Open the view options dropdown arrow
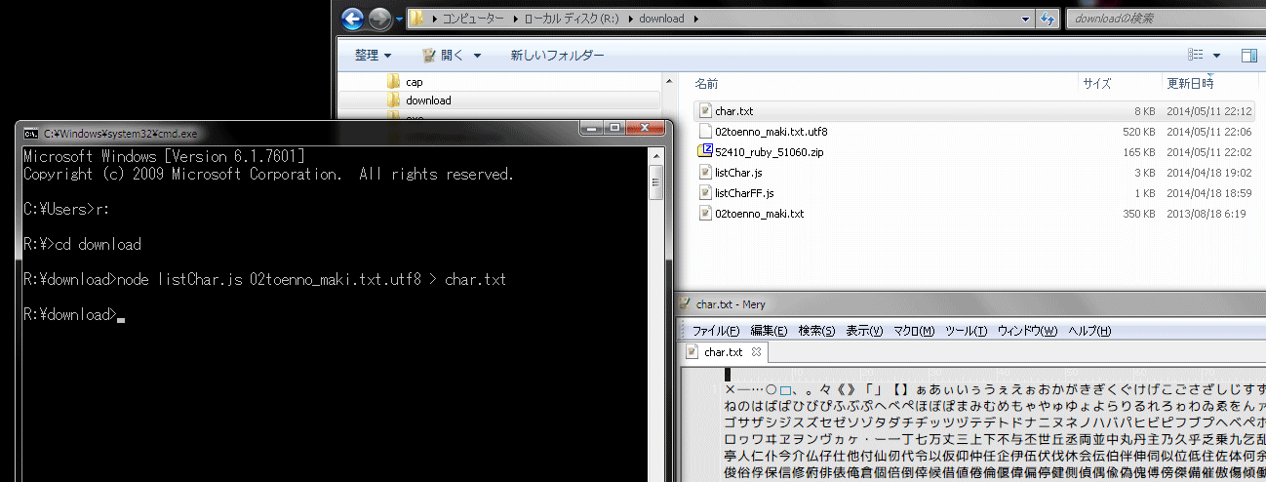 1216,56
